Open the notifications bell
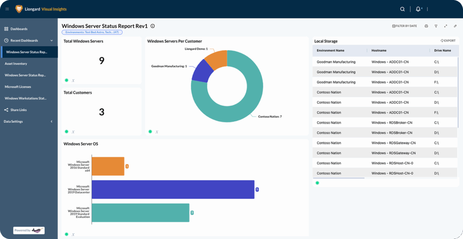 point(418,9)
